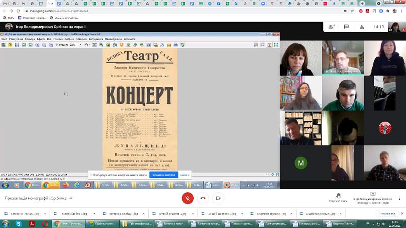Image resolution: width=406 pixels, height=228 pixels.
Task: Expand the meeting details chevron
Action: 71,198
